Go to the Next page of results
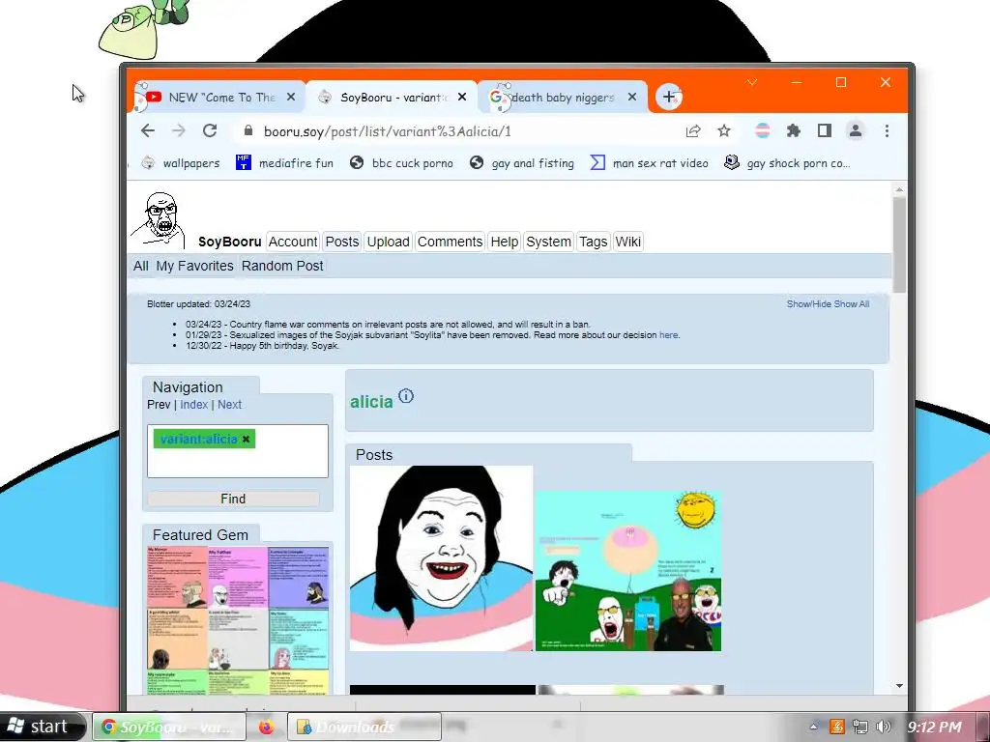The image size is (990, 742). click(x=229, y=405)
